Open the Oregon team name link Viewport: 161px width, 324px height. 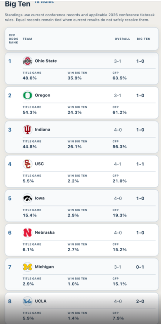tap(43, 95)
